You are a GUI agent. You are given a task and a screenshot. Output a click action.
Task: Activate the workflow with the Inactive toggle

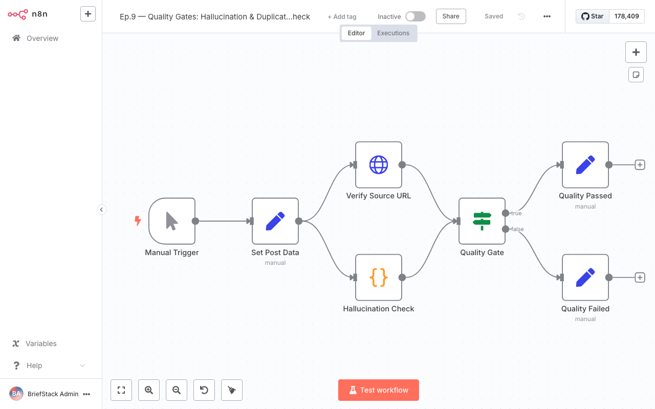[x=415, y=16]
